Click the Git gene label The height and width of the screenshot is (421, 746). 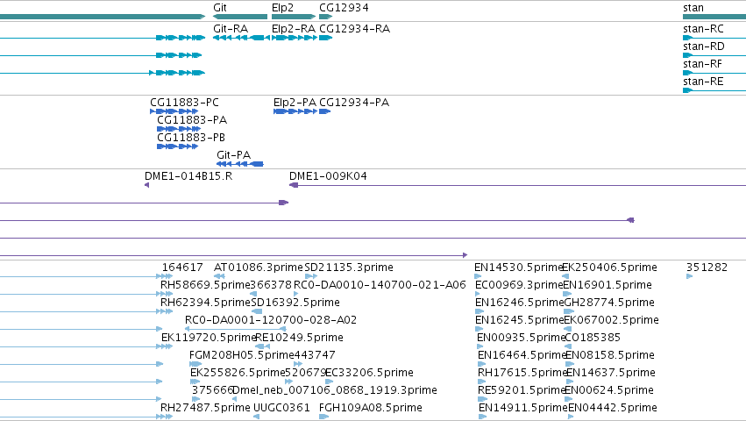220,8
